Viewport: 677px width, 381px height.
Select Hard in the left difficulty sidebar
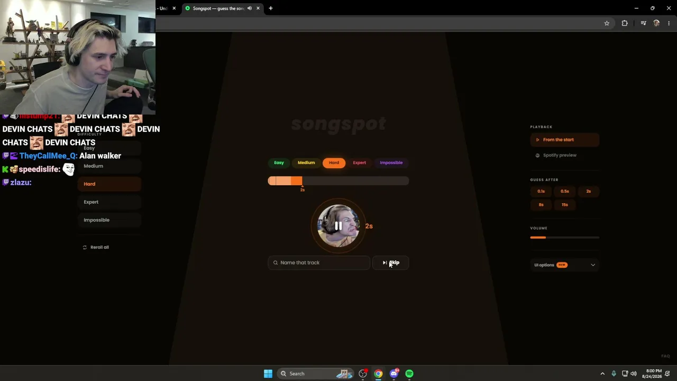point(109,184)
